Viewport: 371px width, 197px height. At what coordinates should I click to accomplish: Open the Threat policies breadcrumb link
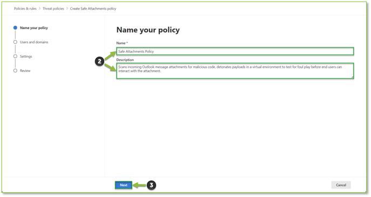click(x=53, y=9)
